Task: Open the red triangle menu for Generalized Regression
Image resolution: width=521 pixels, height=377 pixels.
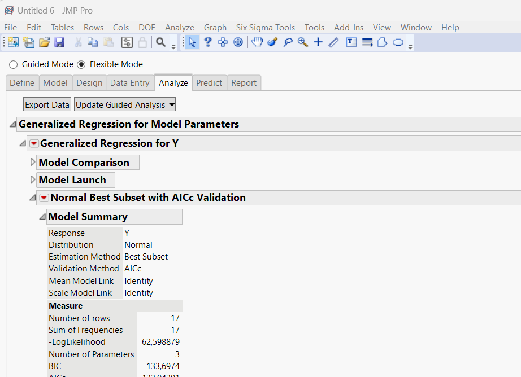Action: (x=33, y=143)
